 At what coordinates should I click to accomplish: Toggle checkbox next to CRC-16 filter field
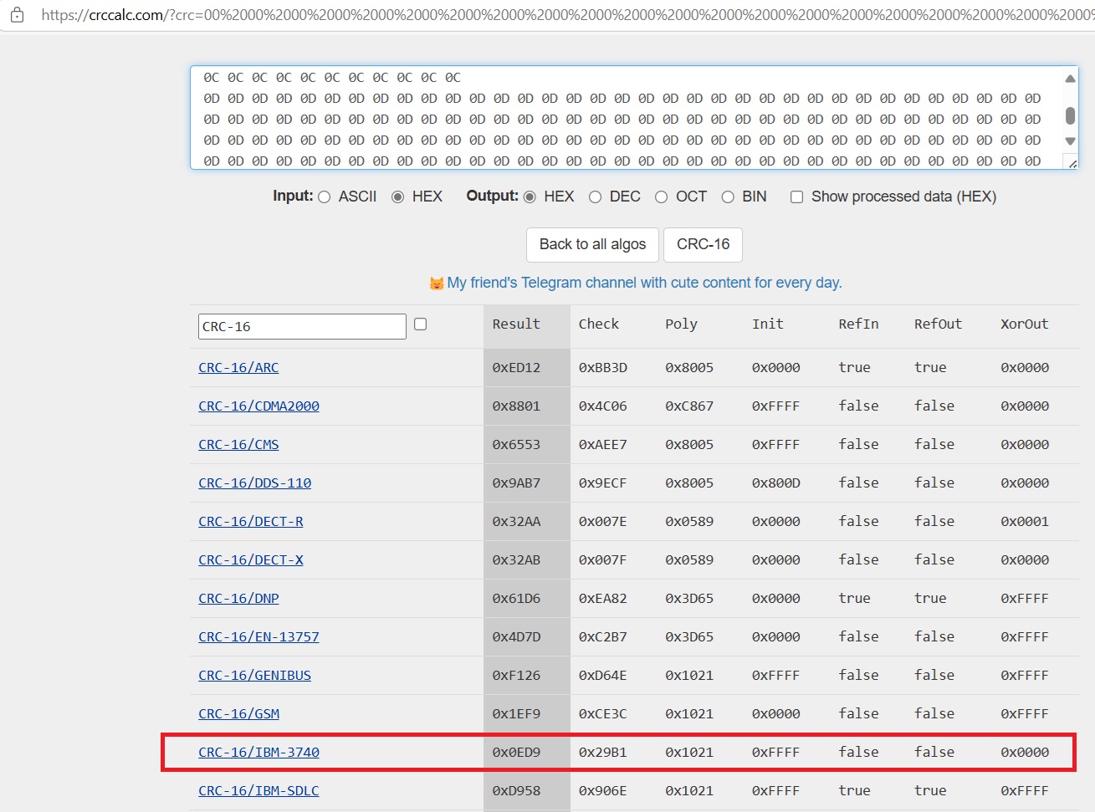point(421,324)
